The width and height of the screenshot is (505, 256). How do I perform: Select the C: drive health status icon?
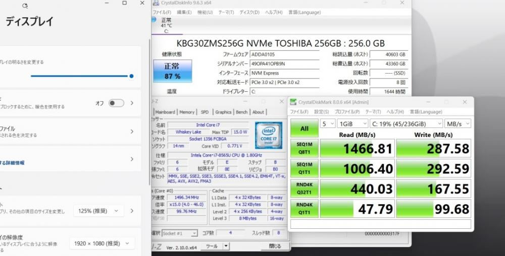click(x=154, y=20)
